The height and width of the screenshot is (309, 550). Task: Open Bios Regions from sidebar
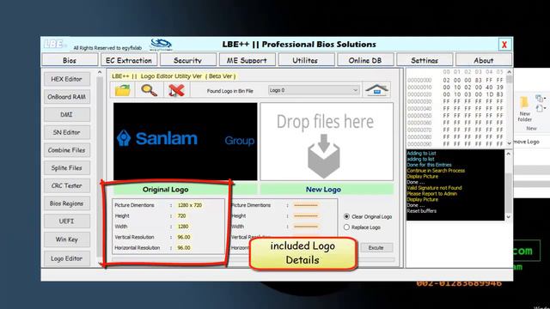coord(67,203)
